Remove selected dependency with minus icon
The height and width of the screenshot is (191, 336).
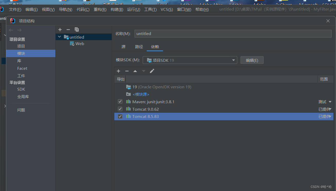127,71
